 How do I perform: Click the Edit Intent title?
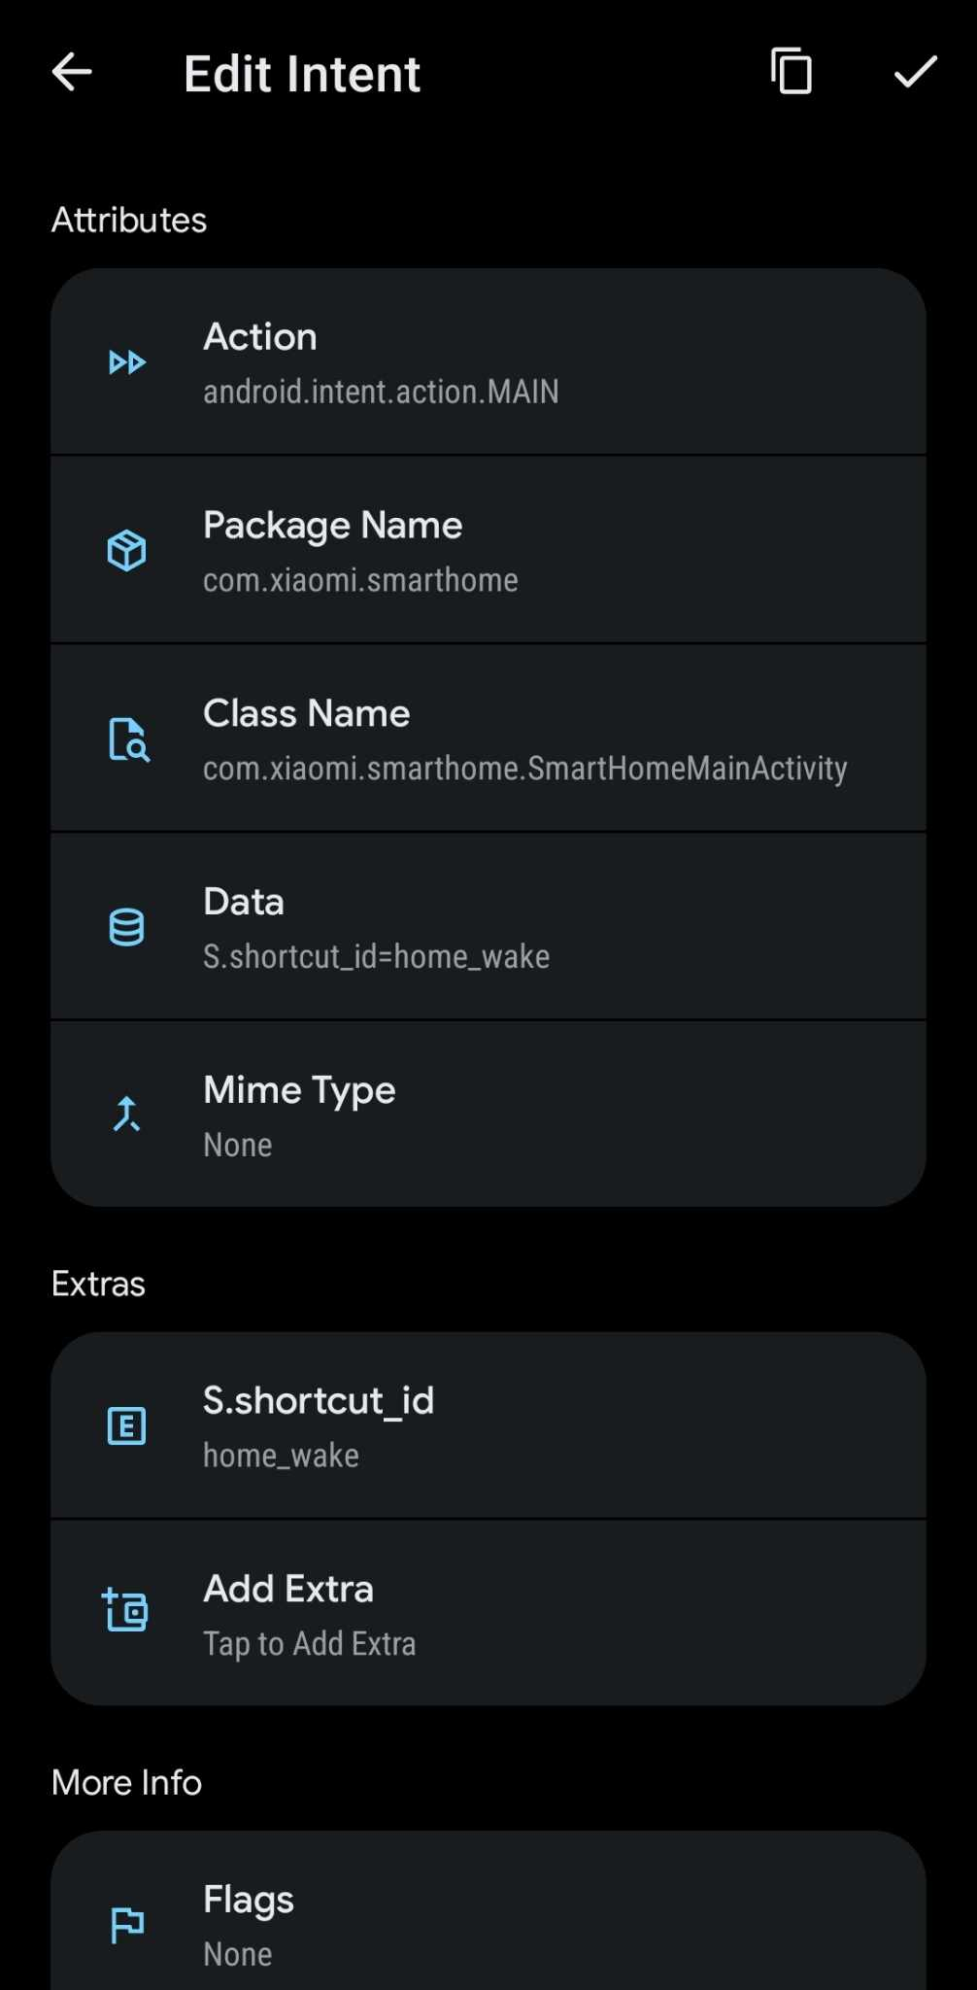302,74
